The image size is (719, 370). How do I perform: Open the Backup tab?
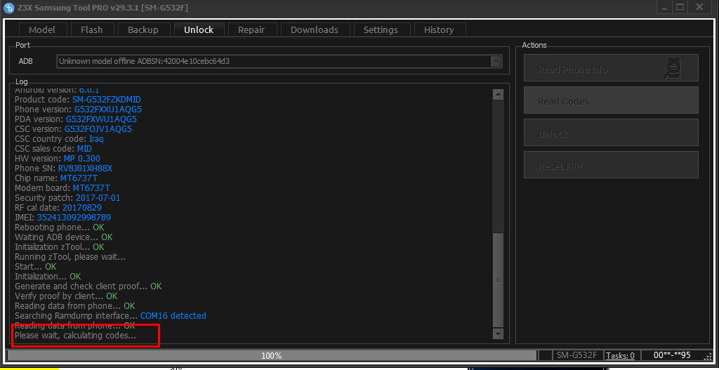143,29
